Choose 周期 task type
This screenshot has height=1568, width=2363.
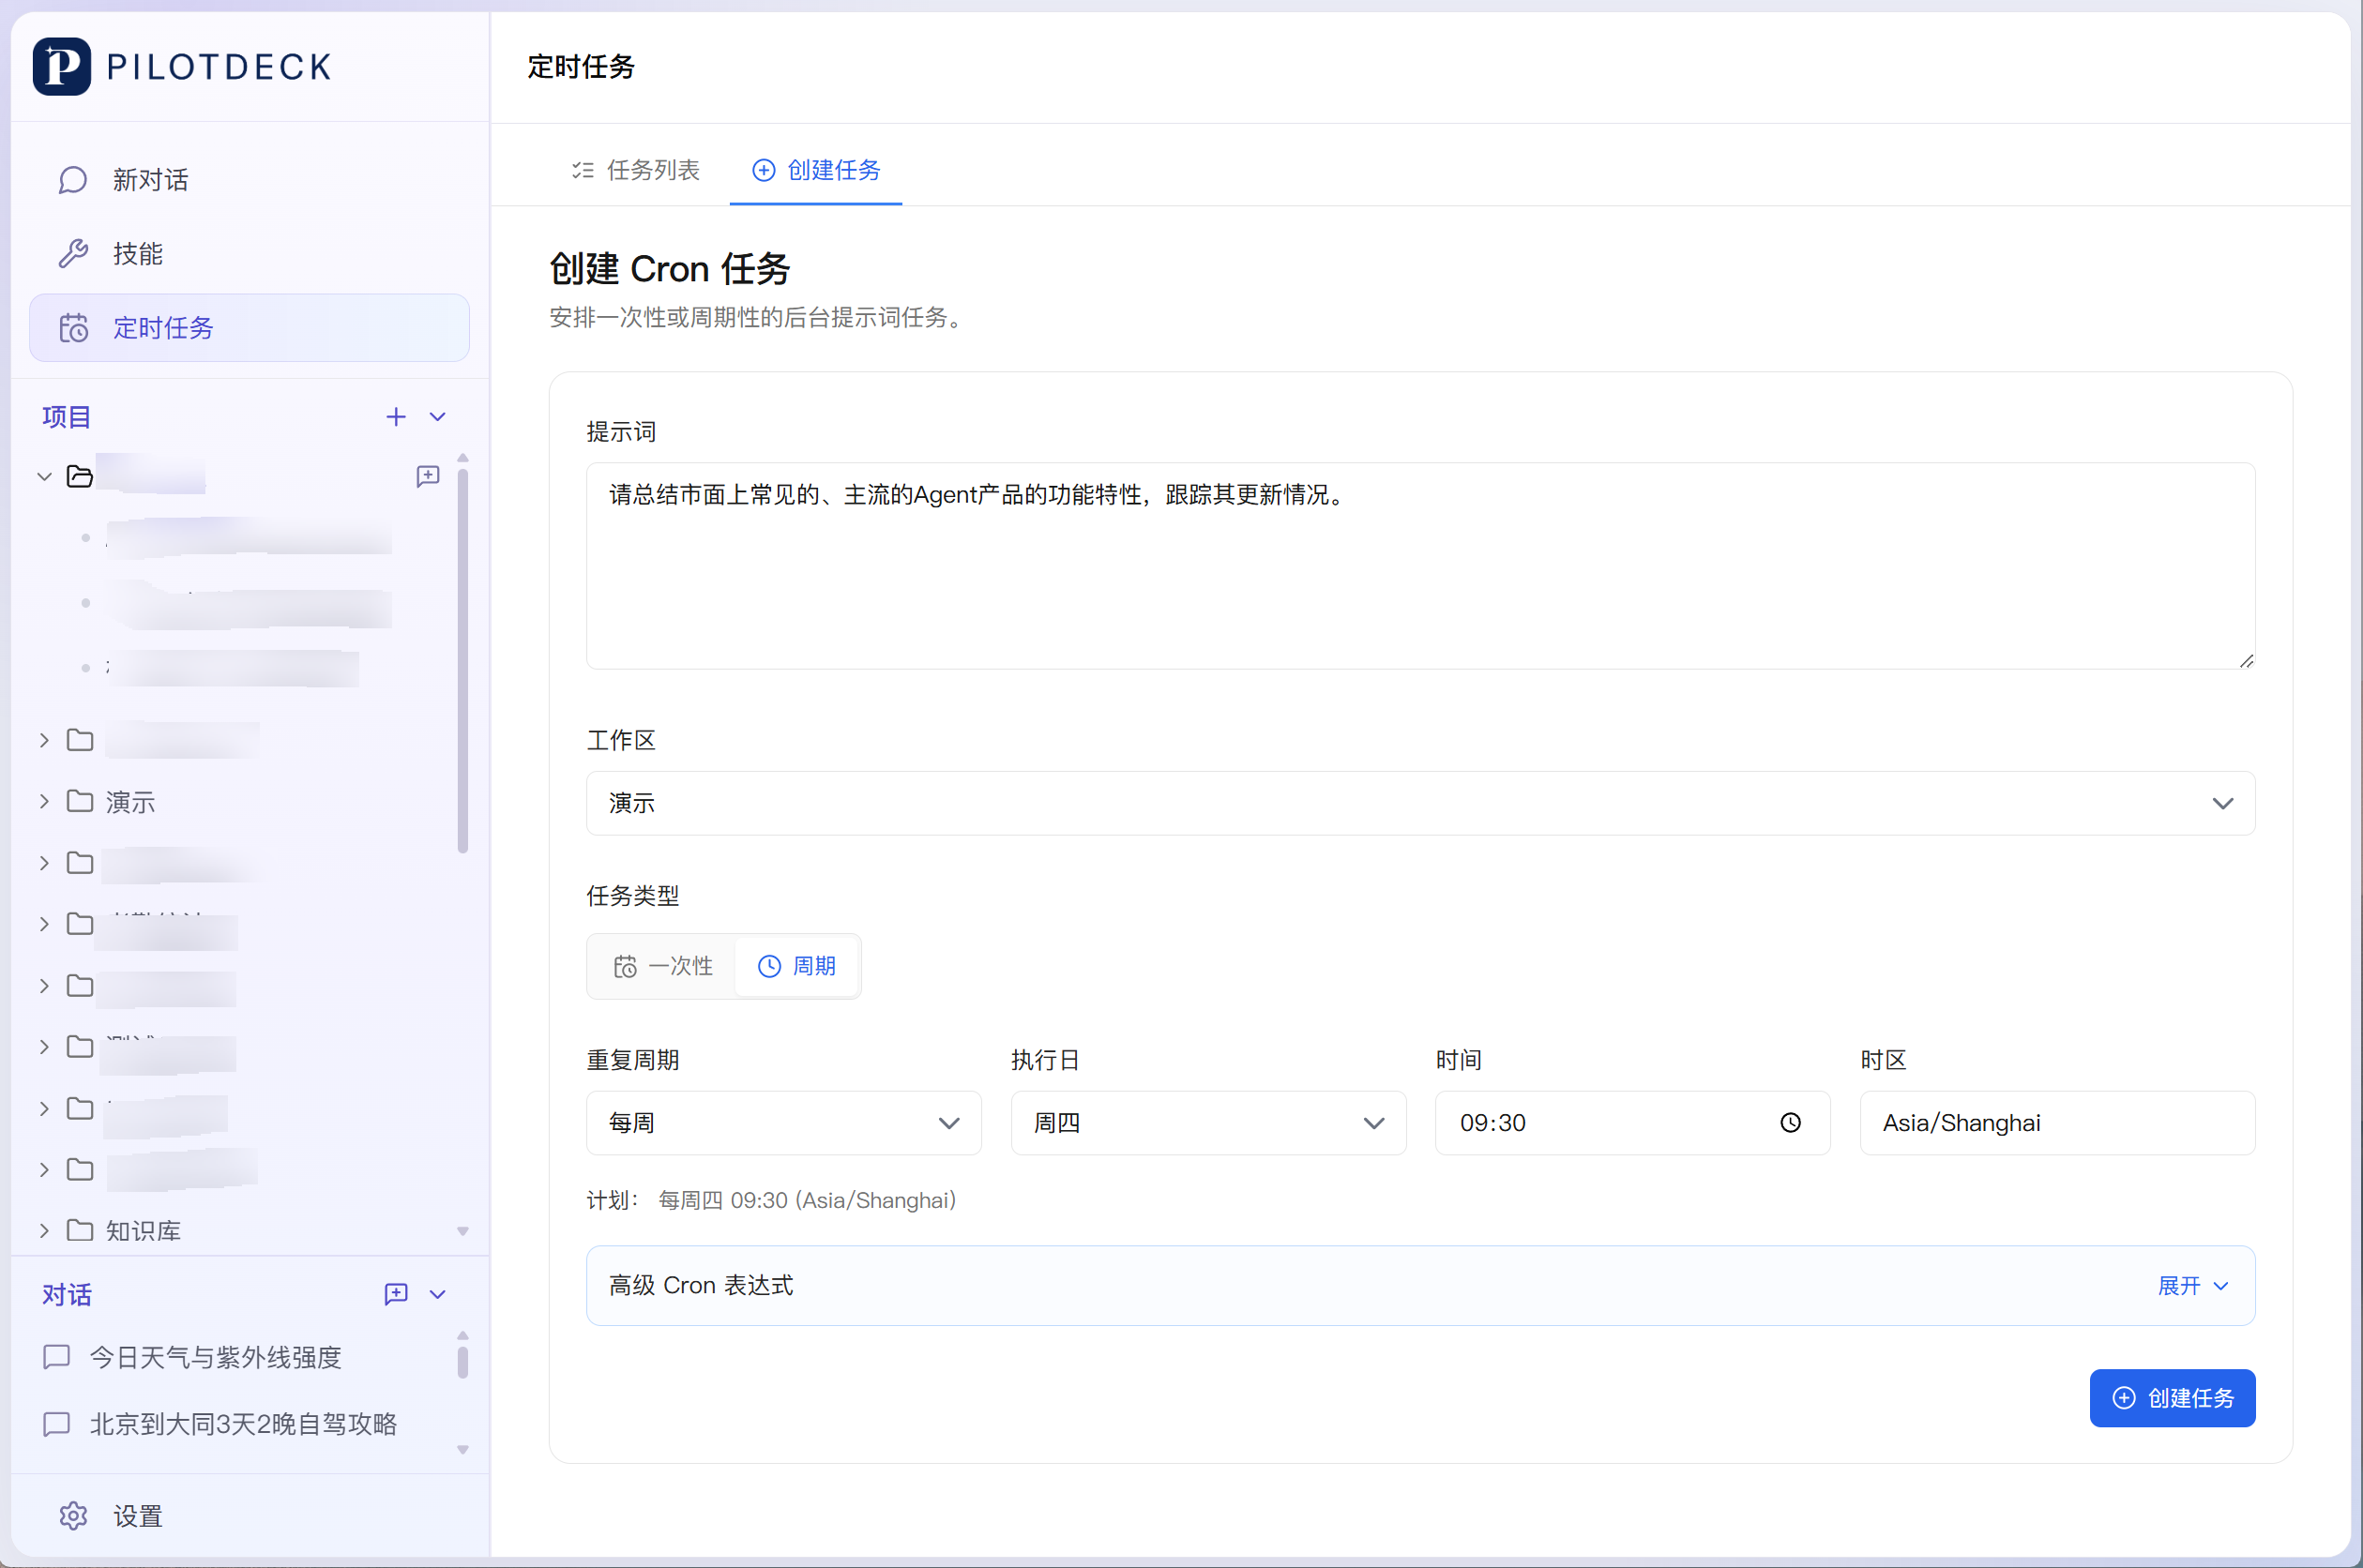(x=797, y=966)
